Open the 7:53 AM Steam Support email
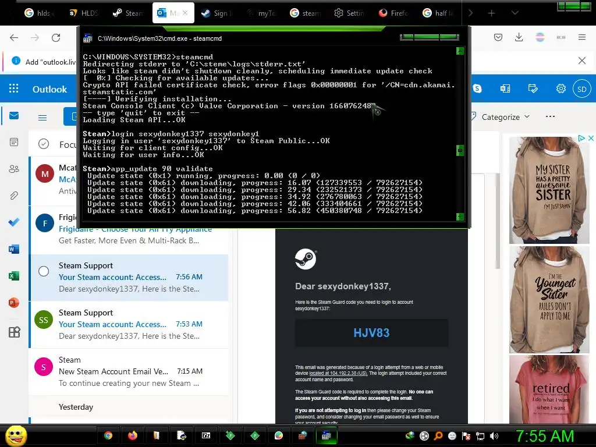The height and width of the screenshot is (447, 596). [x=129, y=324]
